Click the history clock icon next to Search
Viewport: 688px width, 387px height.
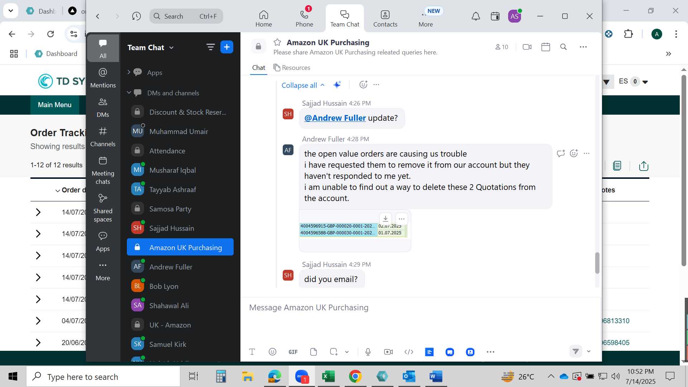click(136, 16)
